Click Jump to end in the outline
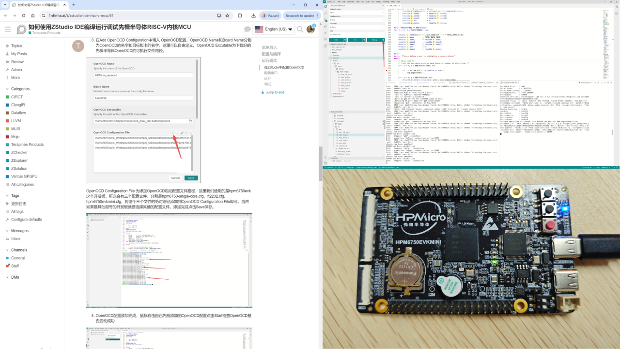Viewport: 620px width, 349px height. pyautogui.click(x=272, y=92)
